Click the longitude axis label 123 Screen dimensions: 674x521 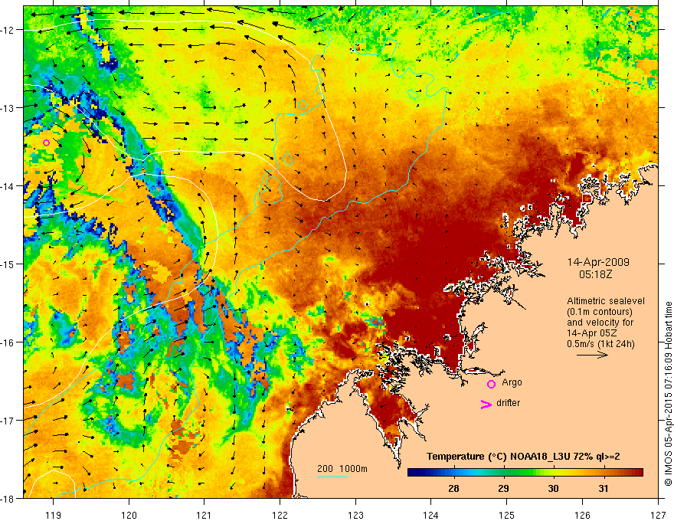pos(355,515)
